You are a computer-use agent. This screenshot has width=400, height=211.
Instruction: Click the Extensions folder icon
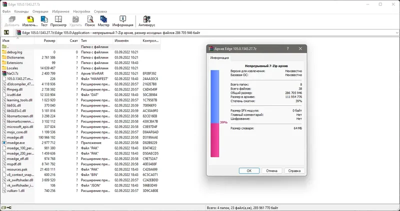click(x=4, y=63)
